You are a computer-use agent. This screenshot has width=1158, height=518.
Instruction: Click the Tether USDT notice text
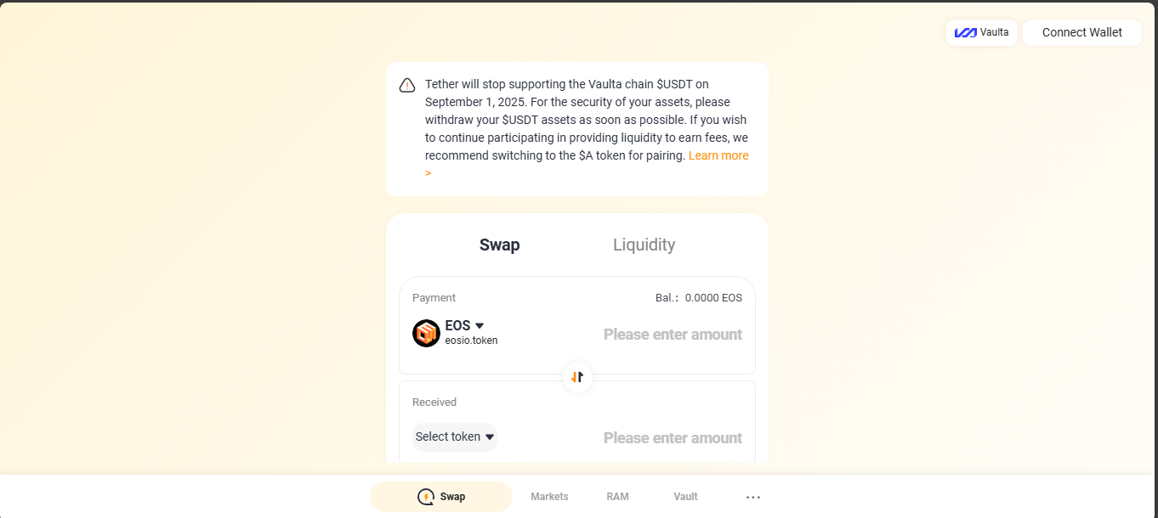pos(578,119)
